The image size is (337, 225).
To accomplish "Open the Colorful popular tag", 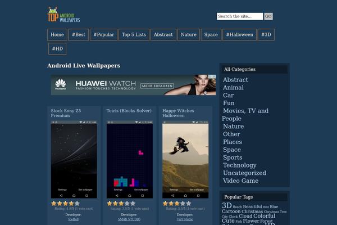I will point(264,216).
